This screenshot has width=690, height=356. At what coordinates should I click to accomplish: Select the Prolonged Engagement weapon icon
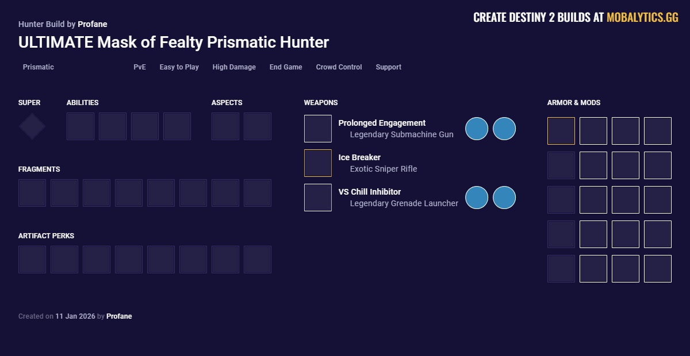[318, 128]
